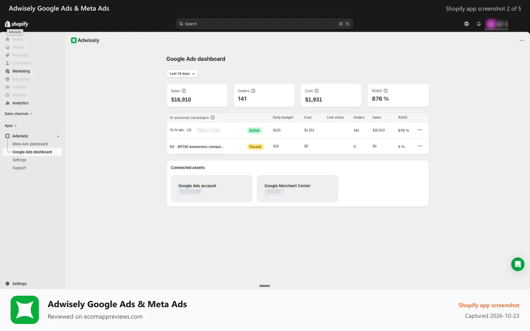The image size is (530, 331).
Task: Click the ROAS 876 % summary card
Action: [x=398, y=95]
